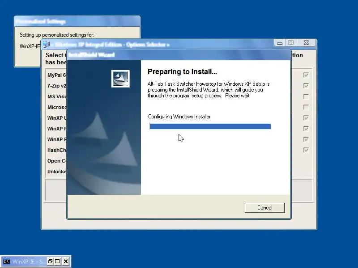Cancel the InstallShield Wizard setup

coord(264,208)
